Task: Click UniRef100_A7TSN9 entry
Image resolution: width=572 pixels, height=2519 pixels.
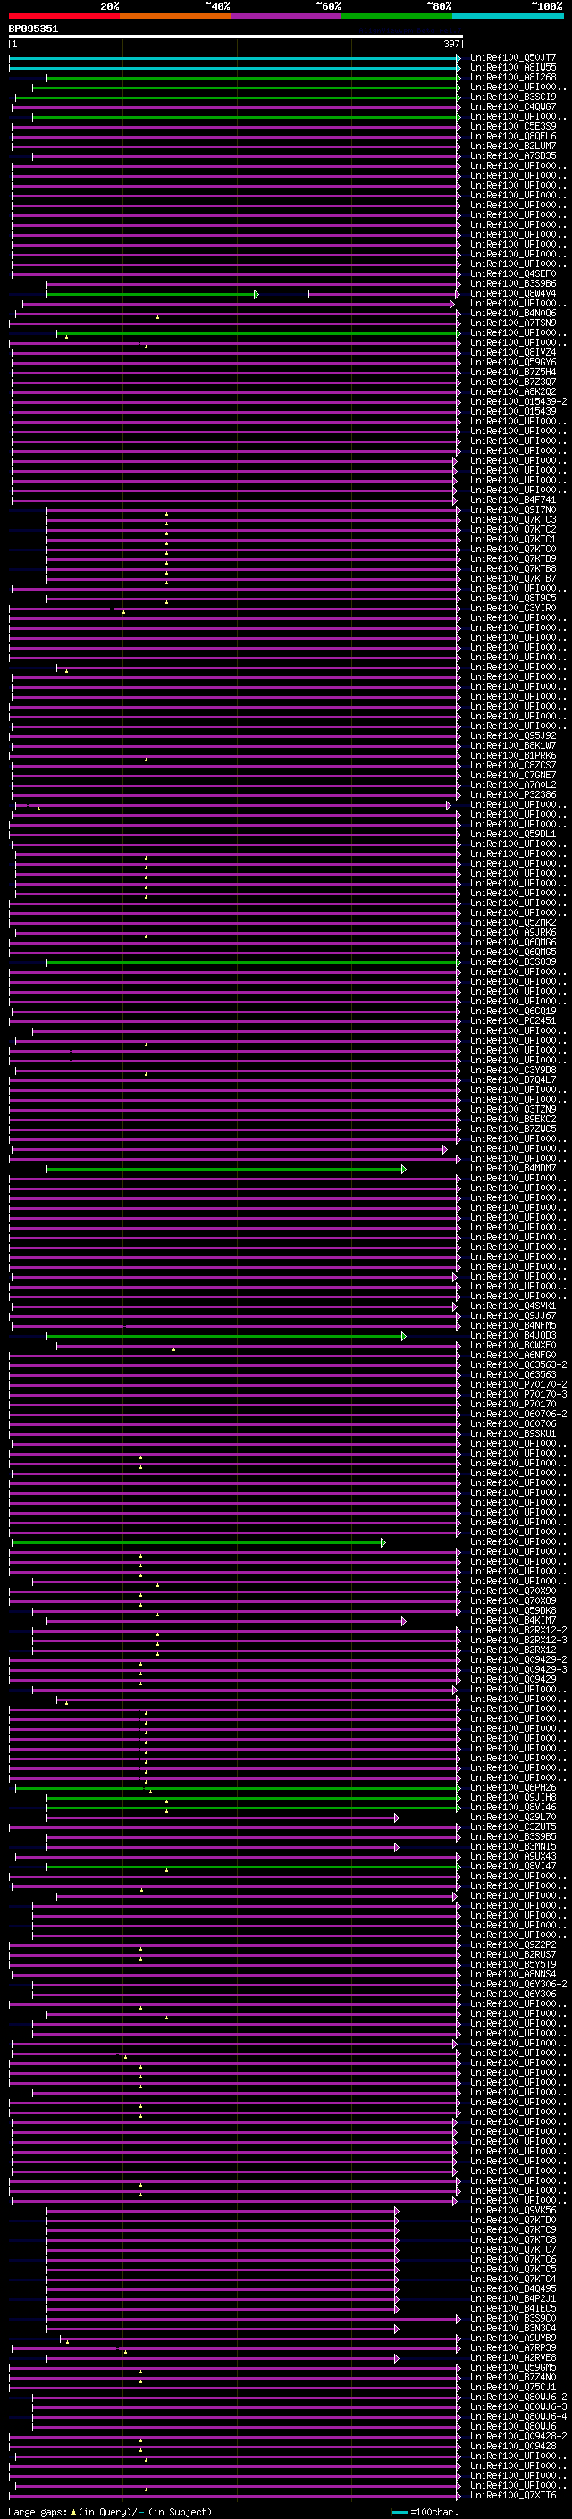Action: pyautogui.click(x=513, y=323)
